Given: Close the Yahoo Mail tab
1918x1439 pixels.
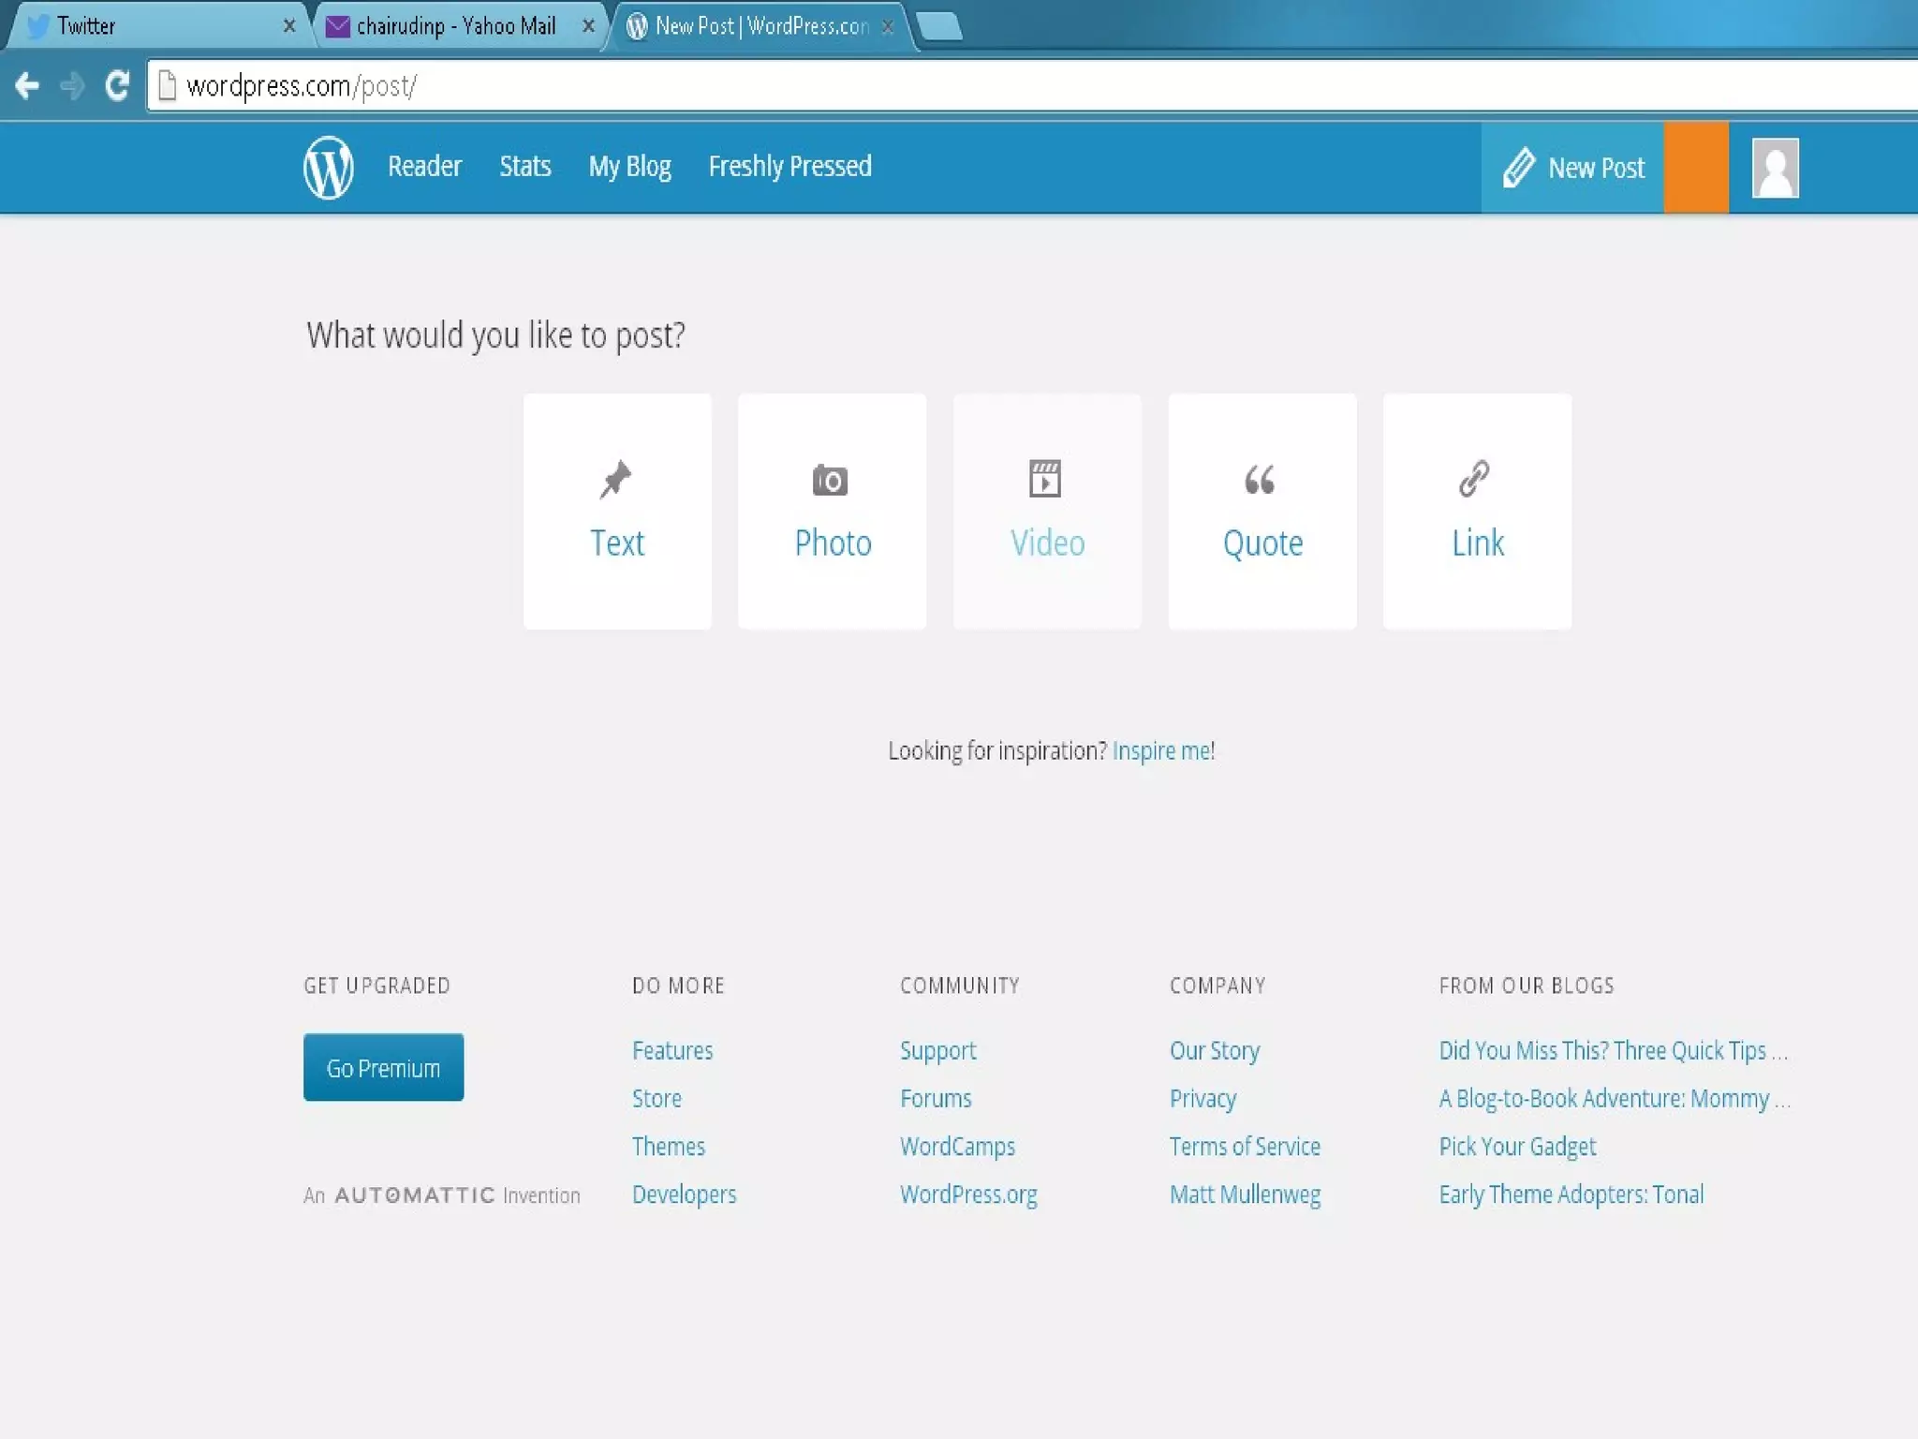Looking at the screenshot, I should (x=588, y=26).
